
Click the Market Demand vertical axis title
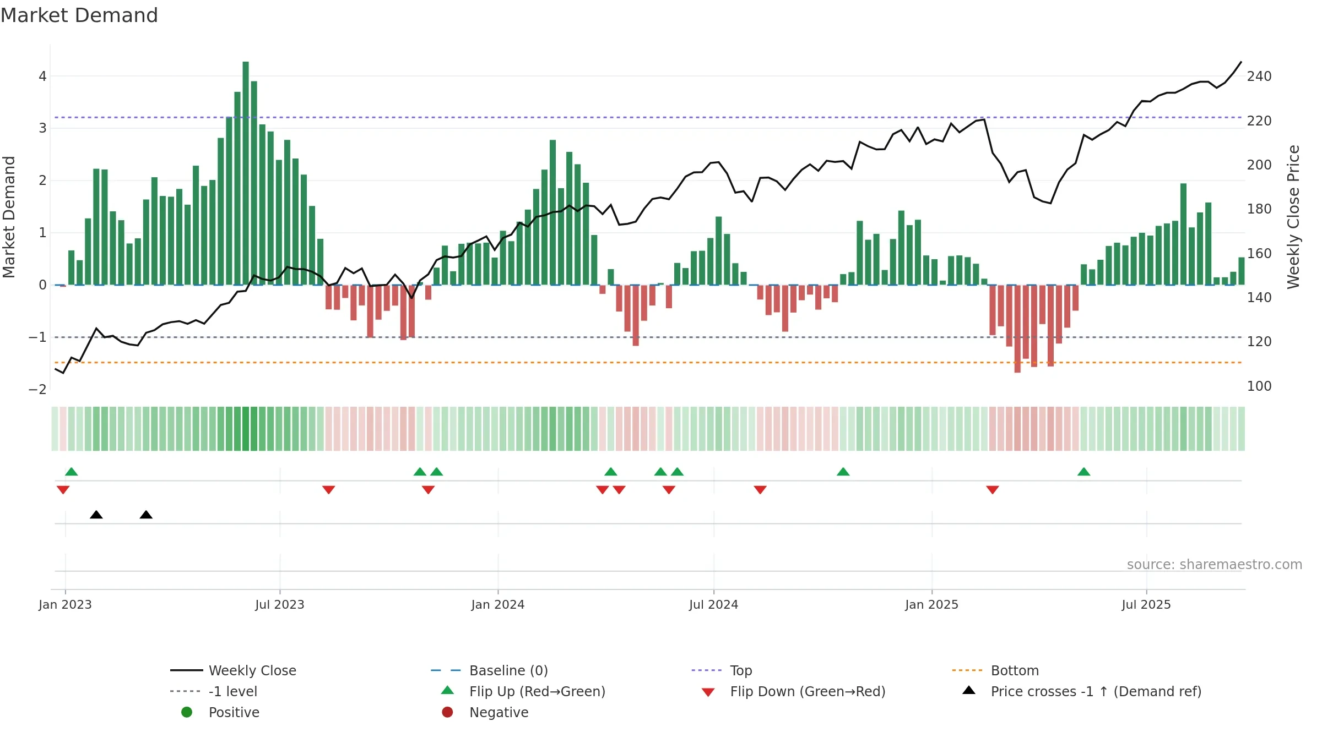click(x=9, y=217)
